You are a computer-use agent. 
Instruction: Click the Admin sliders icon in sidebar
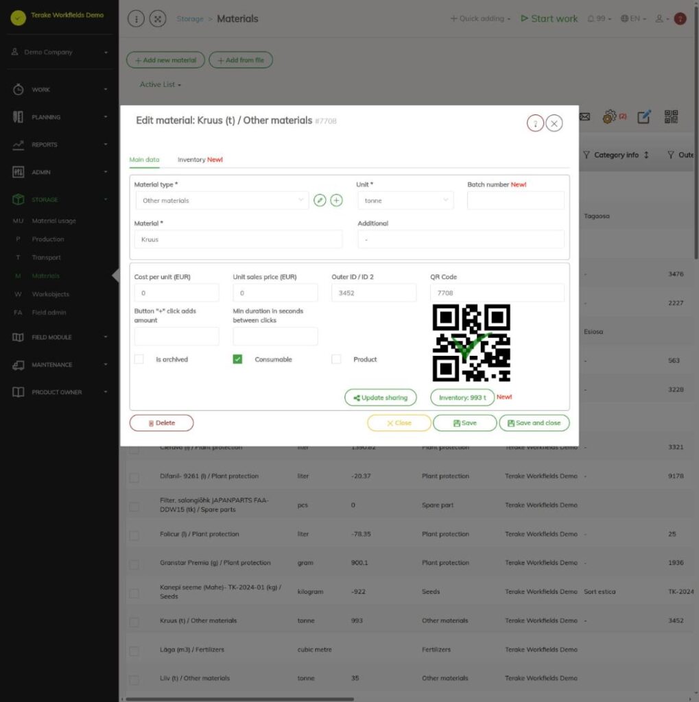click(x=18, y=172)
